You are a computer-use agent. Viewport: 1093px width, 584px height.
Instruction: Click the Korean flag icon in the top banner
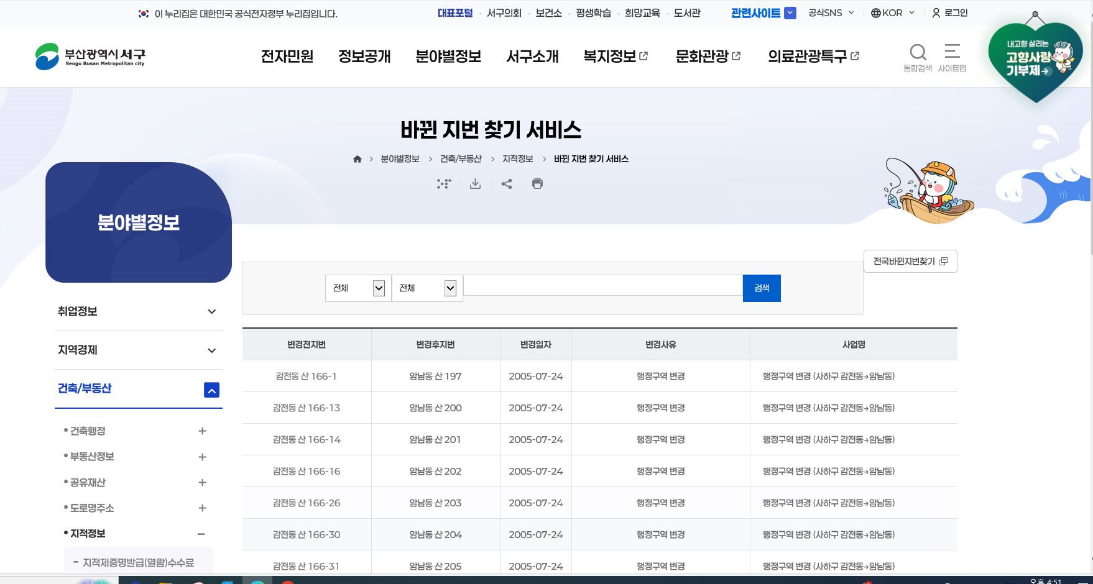click(142, 12)
